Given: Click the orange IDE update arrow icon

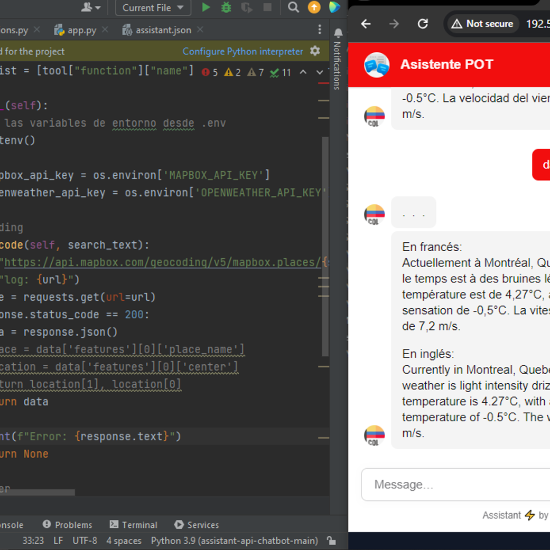Looking at the screenshot, I should 314,7.
